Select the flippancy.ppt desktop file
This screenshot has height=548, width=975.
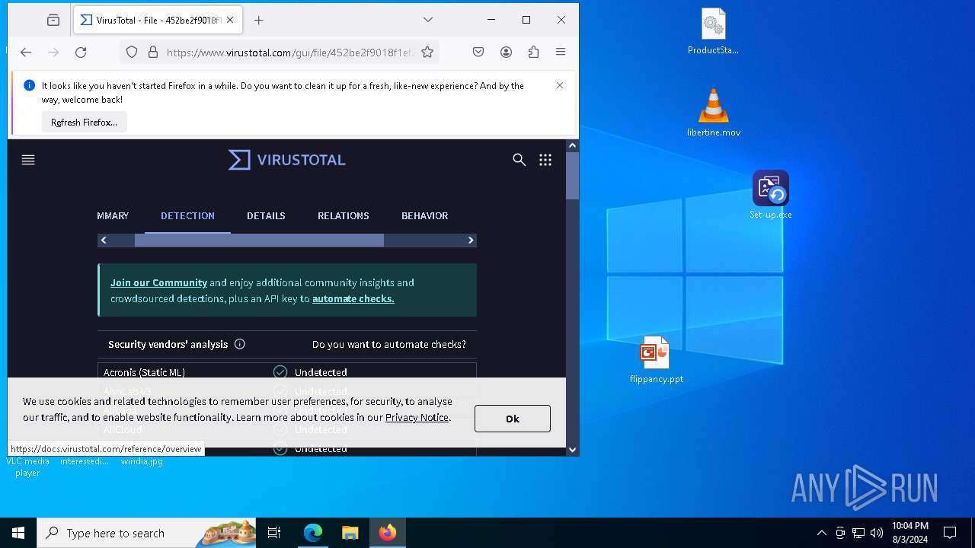click(x=656, y=360)
